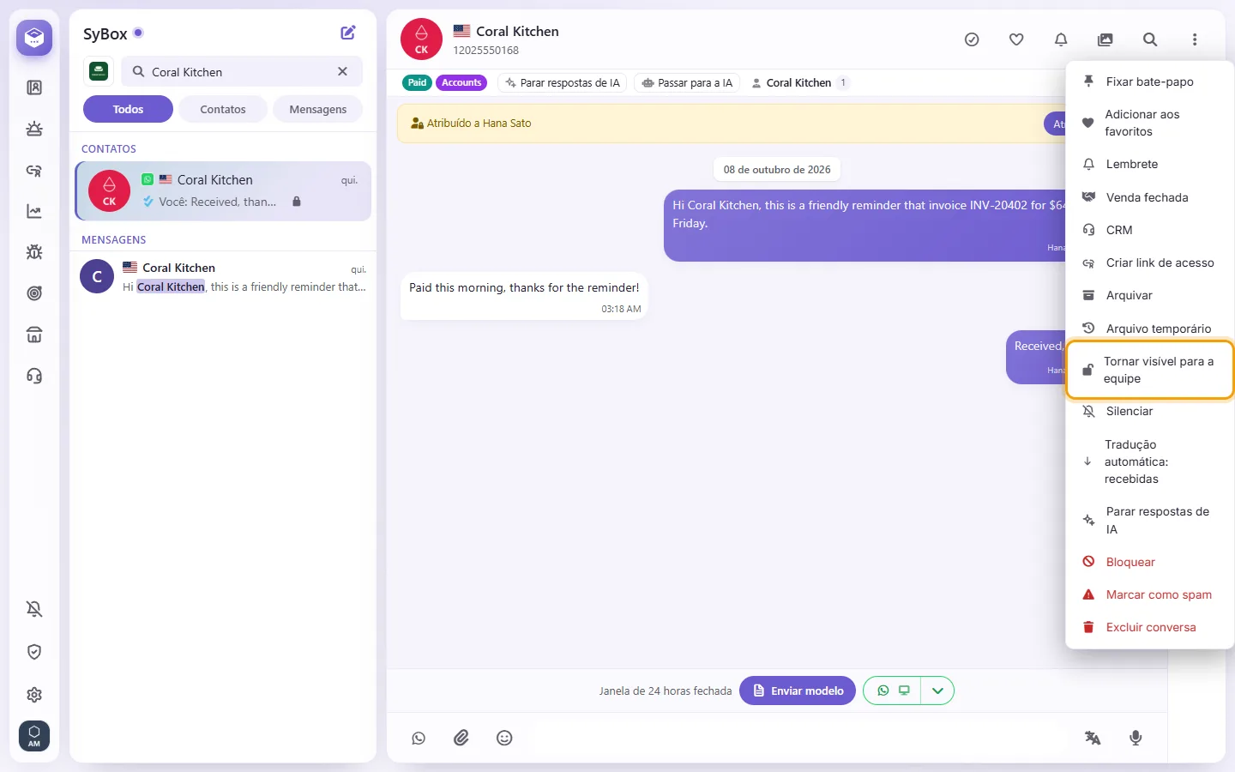Select Venda fechada menu item
The image size is (1235, 772).
1149,197
